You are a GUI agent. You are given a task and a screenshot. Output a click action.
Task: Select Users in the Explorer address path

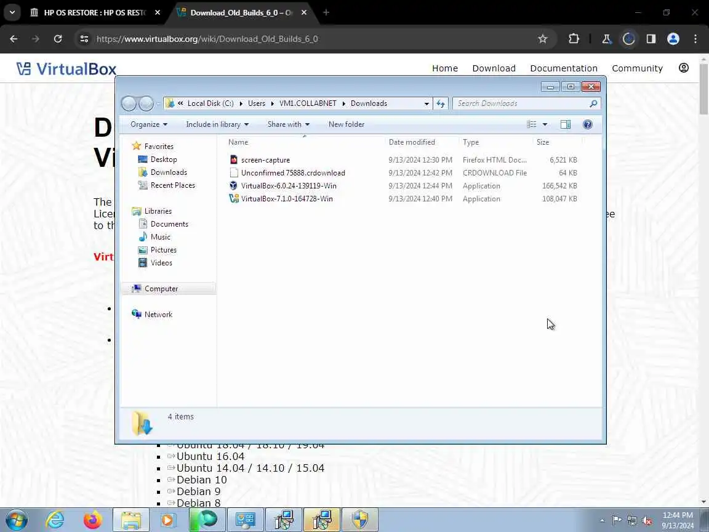click(257, 103)
